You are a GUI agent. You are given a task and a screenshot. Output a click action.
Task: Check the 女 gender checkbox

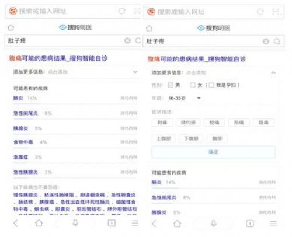coord(193,85)
